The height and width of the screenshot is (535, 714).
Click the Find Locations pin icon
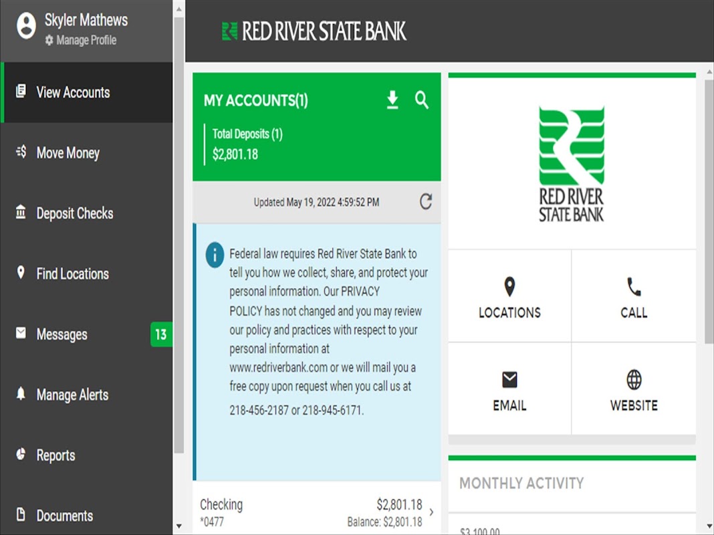point(21,272)
